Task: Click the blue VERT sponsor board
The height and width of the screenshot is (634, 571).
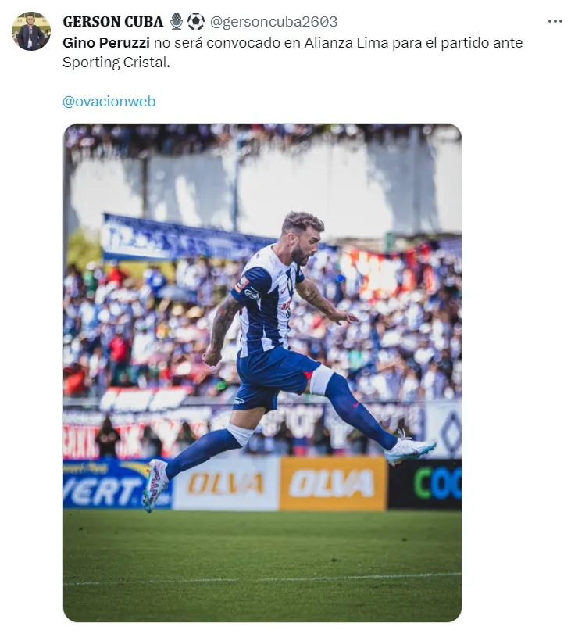Action: (x=116, y=484)
